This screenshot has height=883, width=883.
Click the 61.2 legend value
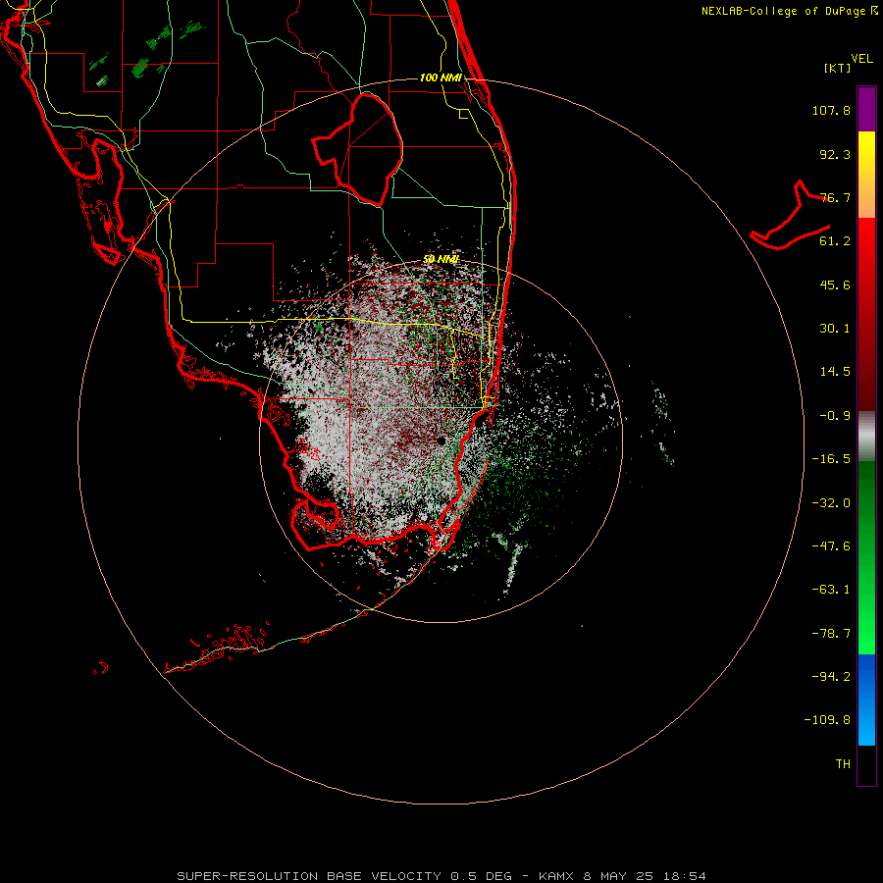835,241
